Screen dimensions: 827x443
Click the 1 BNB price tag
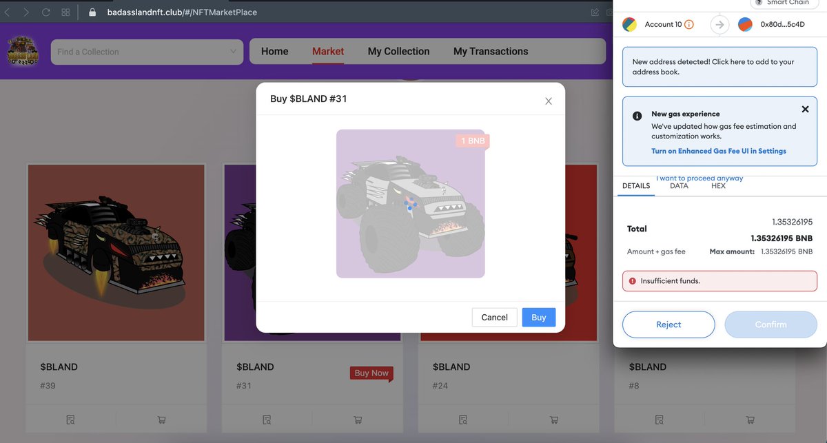(473, 141)
